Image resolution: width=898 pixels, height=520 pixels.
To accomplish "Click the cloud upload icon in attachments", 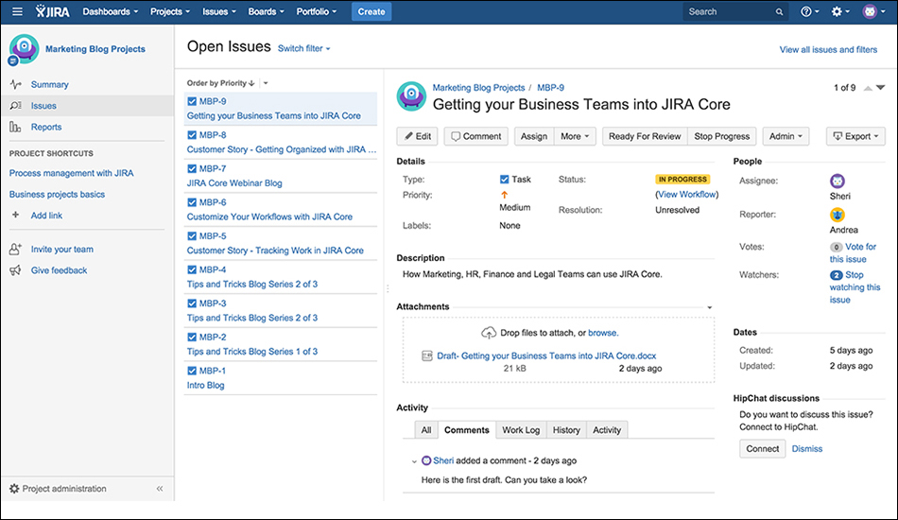I will point(489,333).
